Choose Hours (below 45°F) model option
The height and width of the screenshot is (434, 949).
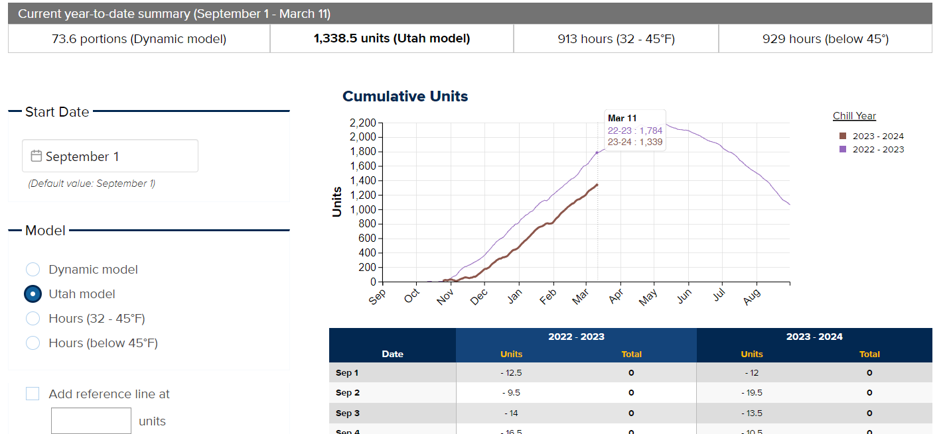coord(33,343)
